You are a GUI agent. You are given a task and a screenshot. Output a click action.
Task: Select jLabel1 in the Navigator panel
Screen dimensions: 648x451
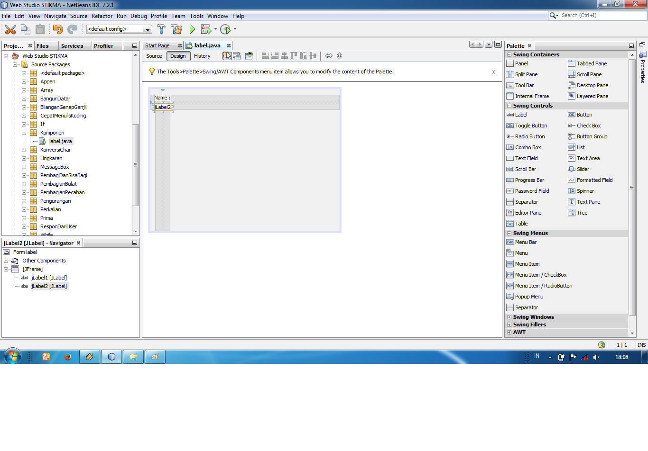point(48,278)
